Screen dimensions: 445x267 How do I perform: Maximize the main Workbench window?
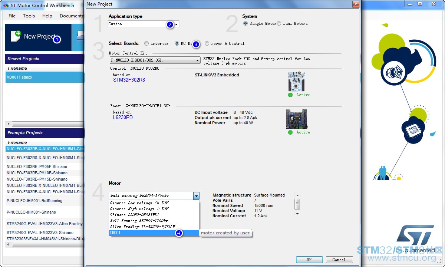click(420, 4)
